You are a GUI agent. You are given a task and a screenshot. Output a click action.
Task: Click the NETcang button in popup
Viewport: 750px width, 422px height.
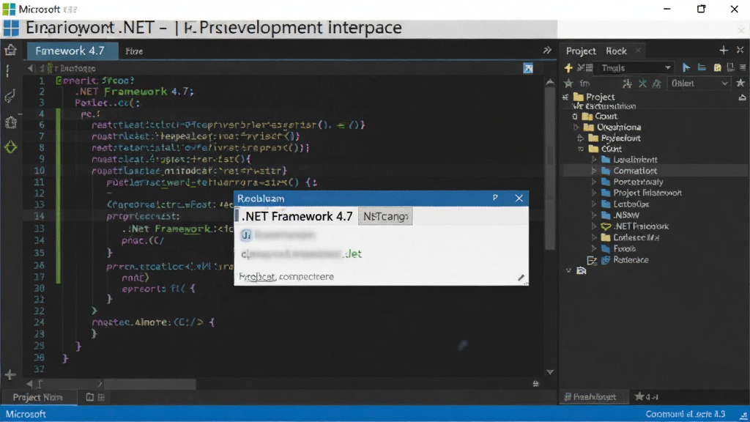tap(385, 217)
